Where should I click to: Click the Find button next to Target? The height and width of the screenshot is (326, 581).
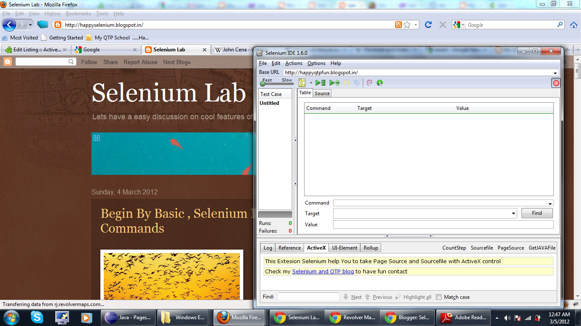537,213
